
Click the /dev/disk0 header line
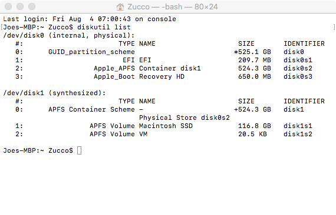[69, 35]
